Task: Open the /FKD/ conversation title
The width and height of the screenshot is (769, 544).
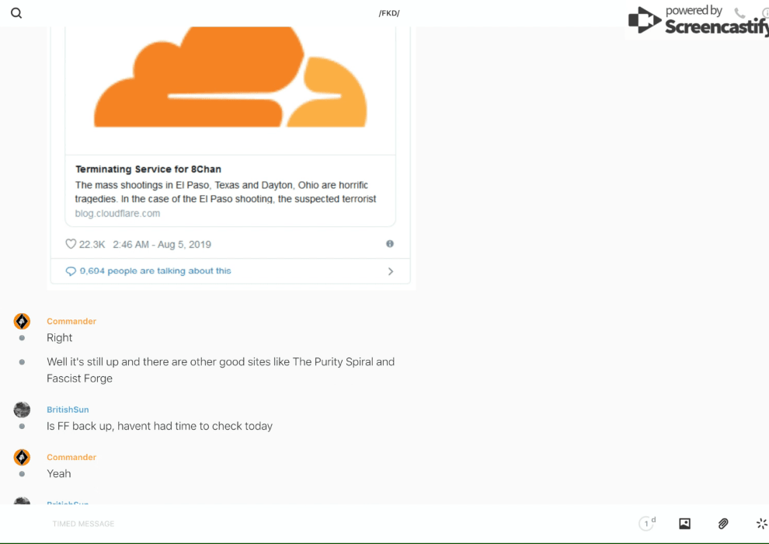Action: coord(389,13)
